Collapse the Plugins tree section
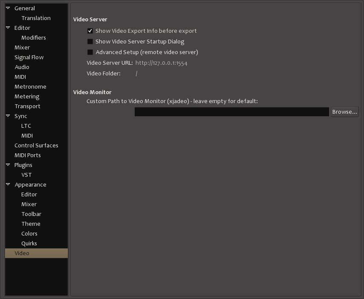Viewport: 364px width, 299px height. (x=8, y=165)
